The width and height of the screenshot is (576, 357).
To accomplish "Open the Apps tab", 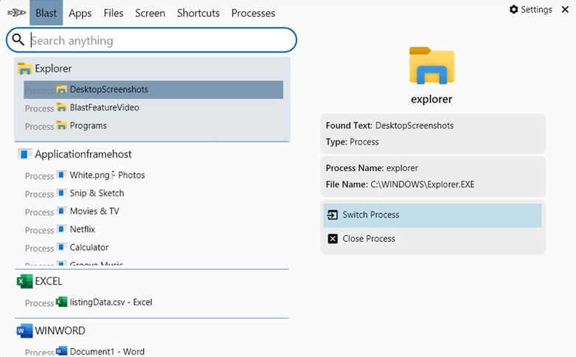I will tap(80, 13).
